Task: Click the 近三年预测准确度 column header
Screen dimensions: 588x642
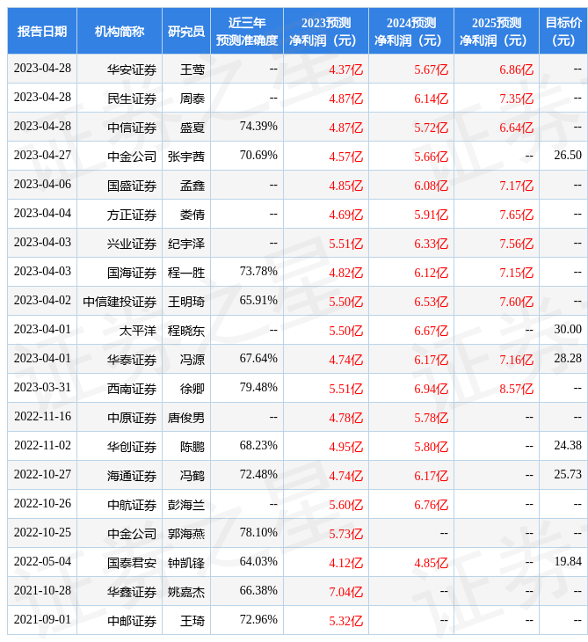Action: click(x=247, y=31)
